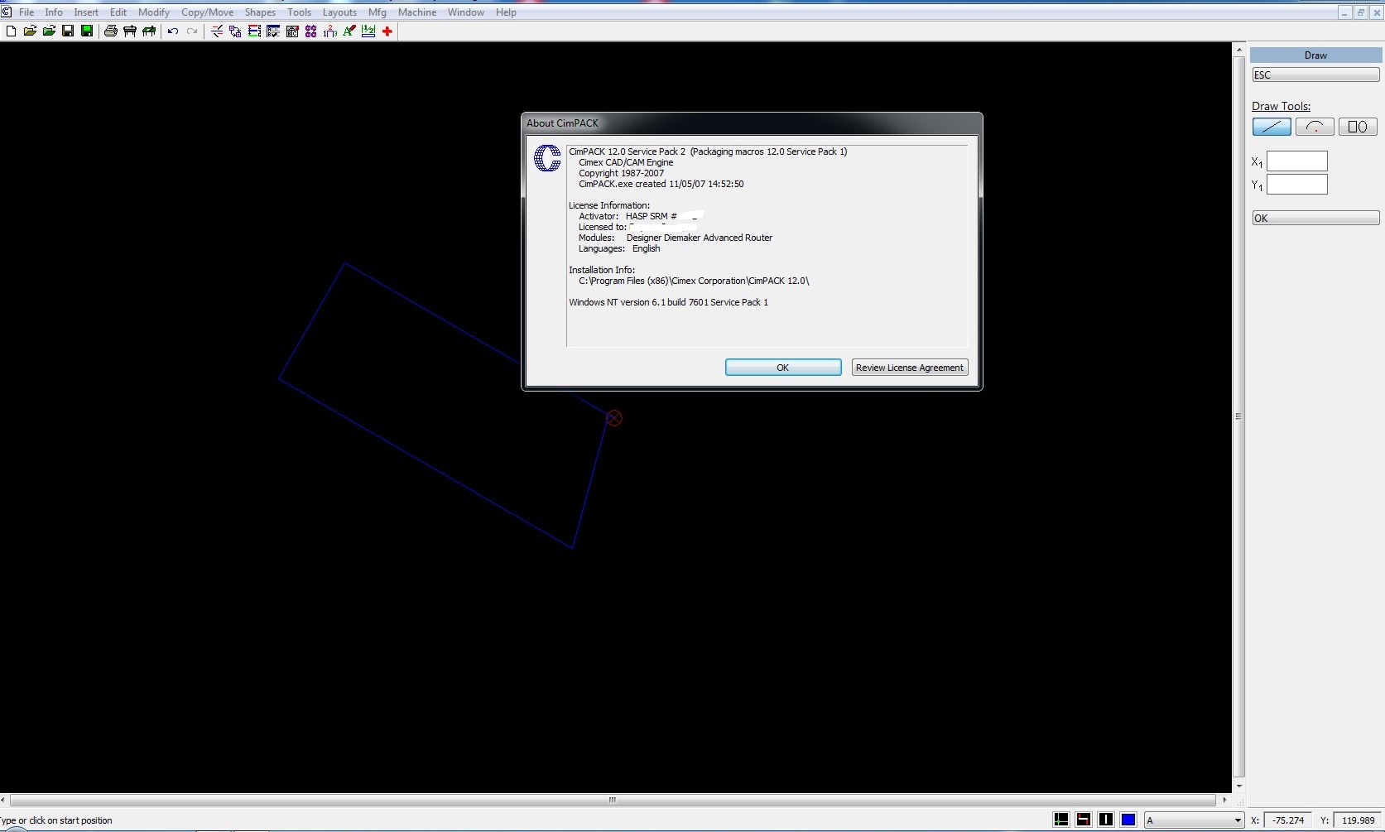Open the Machine menu
Viewport: 1385px width, 832px height.
417,12
